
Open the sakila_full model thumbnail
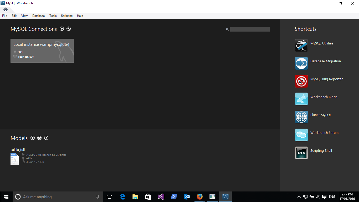click(15, 159)
